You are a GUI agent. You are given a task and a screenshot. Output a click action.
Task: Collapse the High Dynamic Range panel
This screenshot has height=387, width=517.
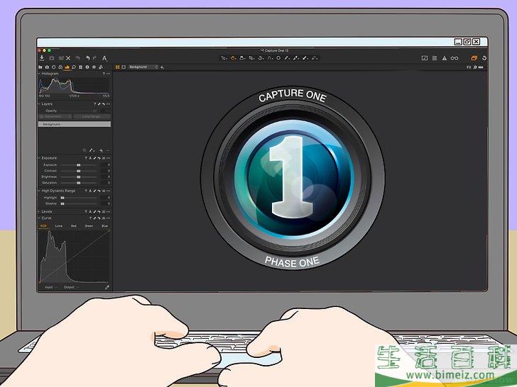(39, 191)
